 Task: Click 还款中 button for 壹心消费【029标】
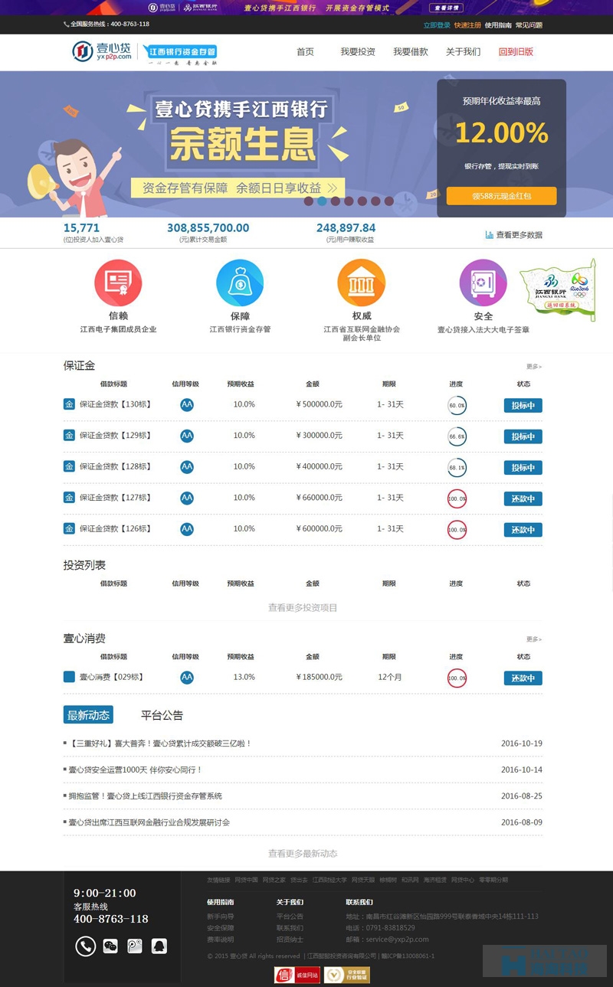pyautogui.click(x=523, y=678)
